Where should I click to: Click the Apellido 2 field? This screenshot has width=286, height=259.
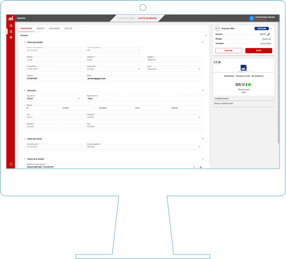[174, 60]
